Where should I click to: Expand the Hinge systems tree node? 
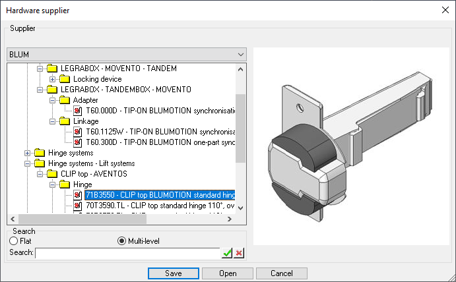tap(28, 153)
